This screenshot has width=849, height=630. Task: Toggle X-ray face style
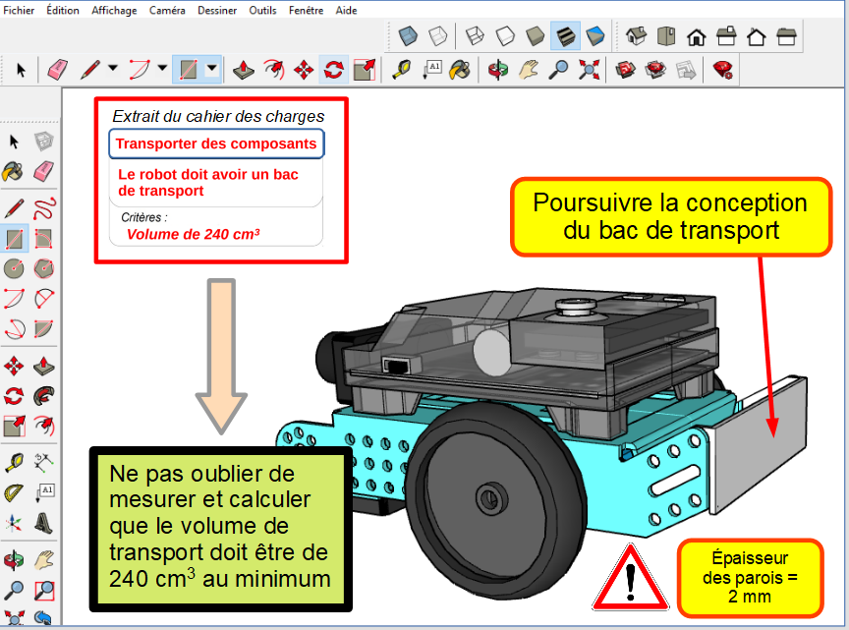tap(410, 36)
